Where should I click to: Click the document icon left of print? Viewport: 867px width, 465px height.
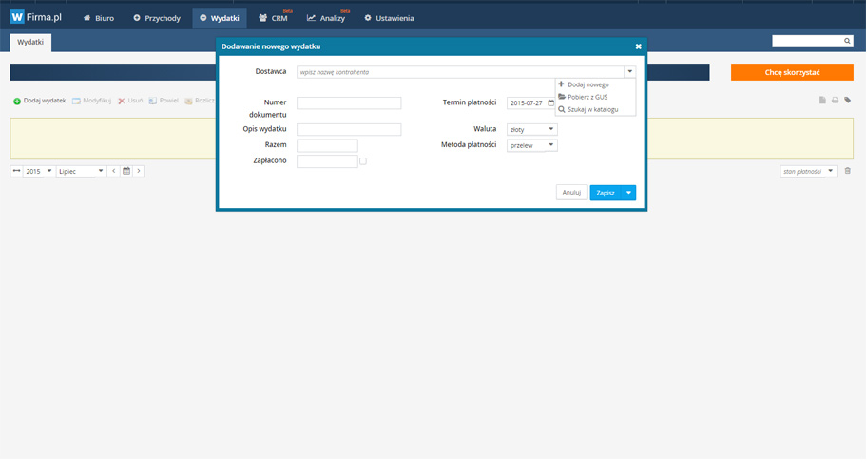point(822,101)
